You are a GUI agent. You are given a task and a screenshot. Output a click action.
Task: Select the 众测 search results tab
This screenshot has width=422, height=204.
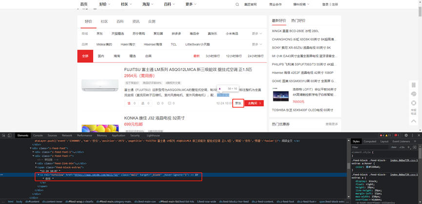click(152, 21)
